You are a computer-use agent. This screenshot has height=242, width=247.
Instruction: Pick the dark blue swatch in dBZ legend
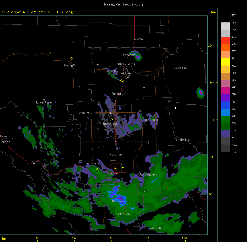[x=225, y=105]
